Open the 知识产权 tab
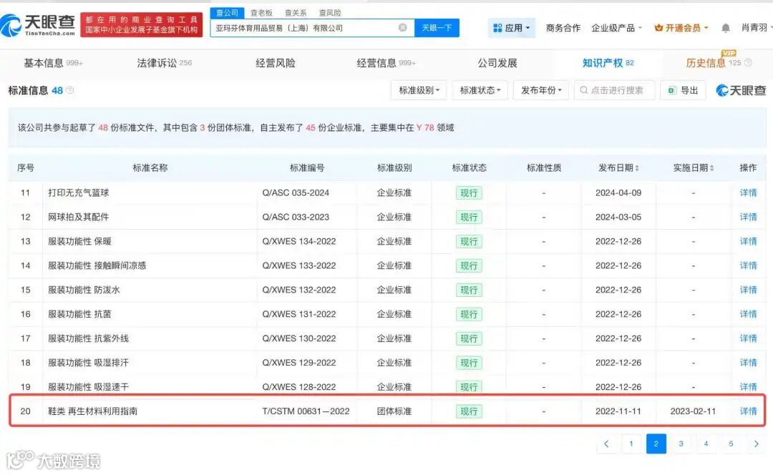The width and height of the screenshot is (773, 475). (x=608, y=63)
